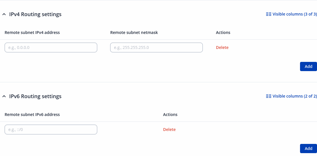Focus the Remote subnet IPv6 address field
Screen dimensions: 317x156
(51, 130)
